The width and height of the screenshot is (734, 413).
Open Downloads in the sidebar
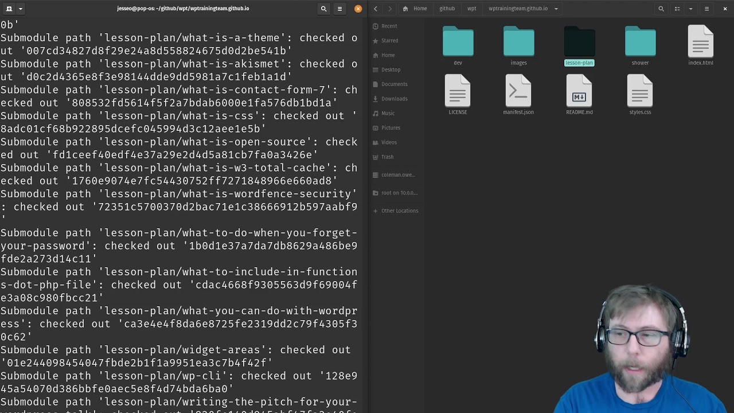coord(394,99)
